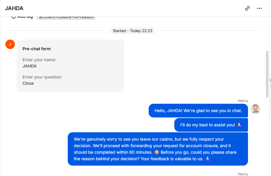Click the Close question text
The width and height of the screenshot is (271, 176).
coord(28,83)
